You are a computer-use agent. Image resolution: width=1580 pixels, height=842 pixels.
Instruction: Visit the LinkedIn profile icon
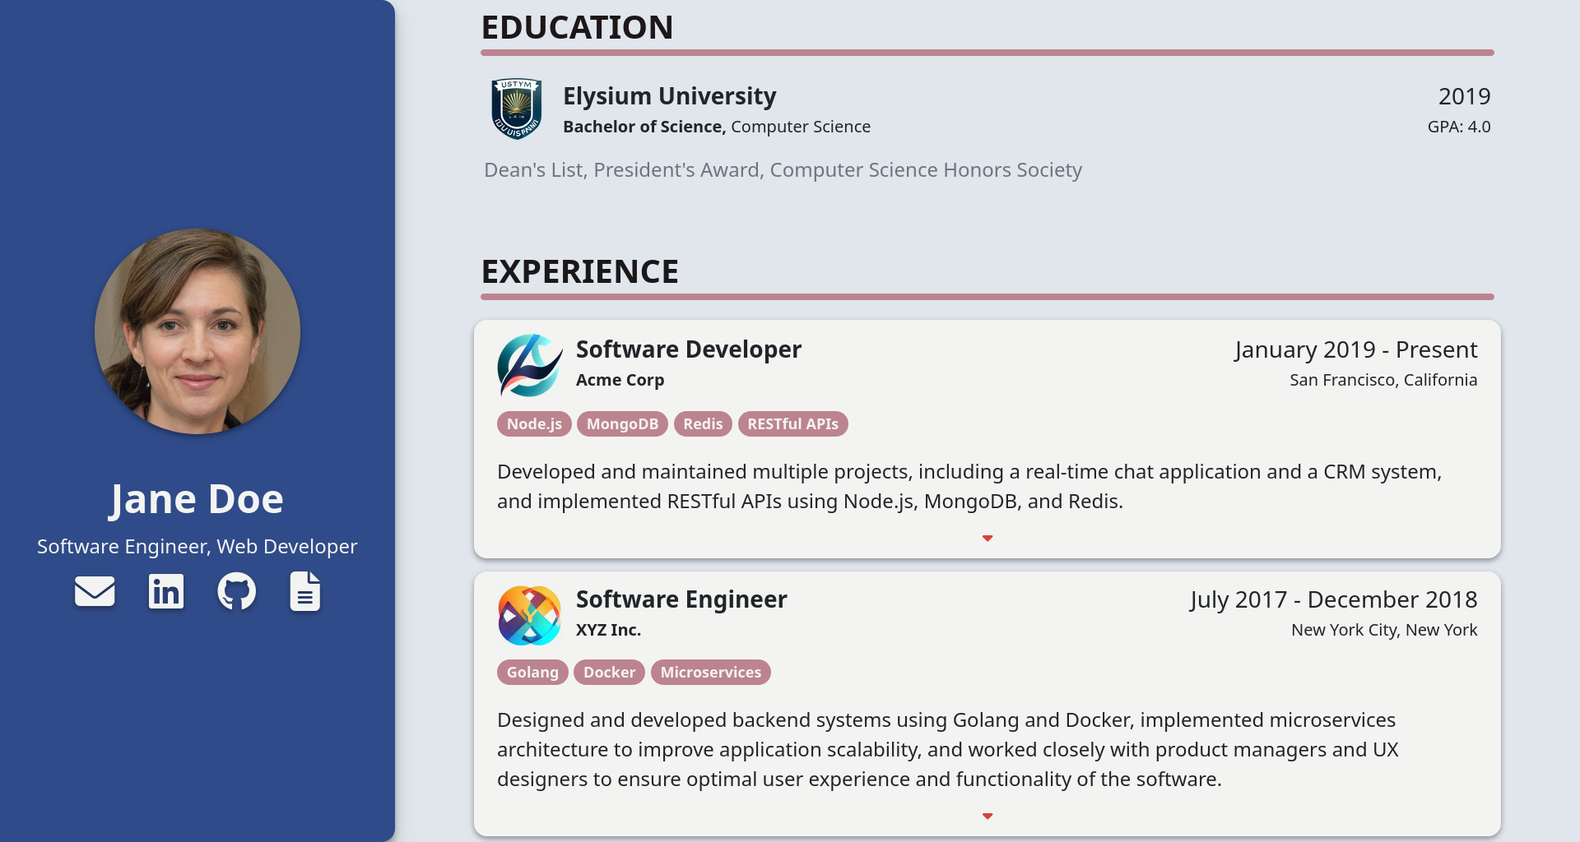(165, 591)
